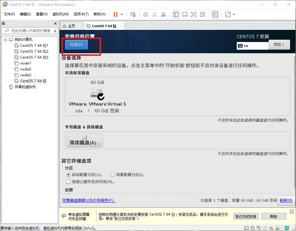Open the power options dropdown arrow next to pause
The width and height of the screenshot is (296, 231).
(122, 14)
